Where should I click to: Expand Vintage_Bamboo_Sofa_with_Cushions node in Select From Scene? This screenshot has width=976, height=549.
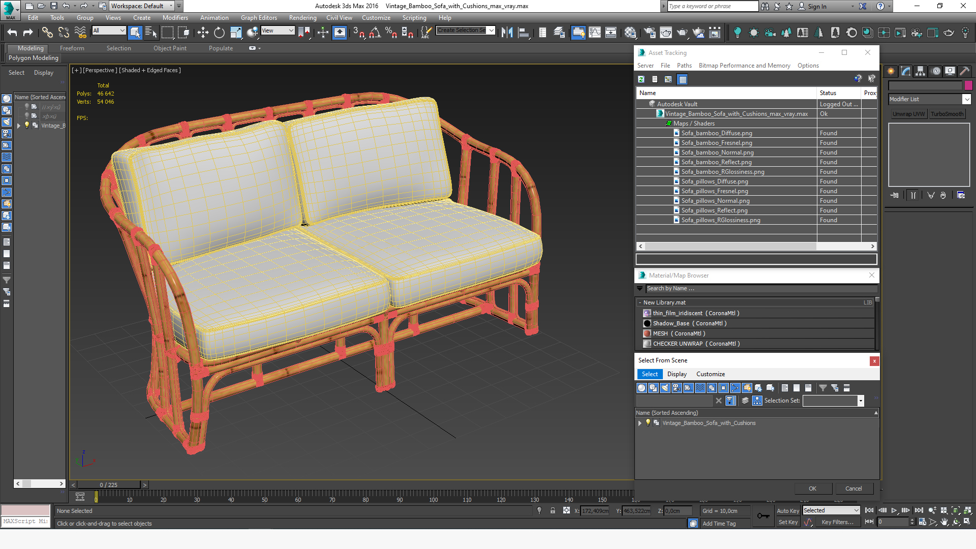coord(640,423)
